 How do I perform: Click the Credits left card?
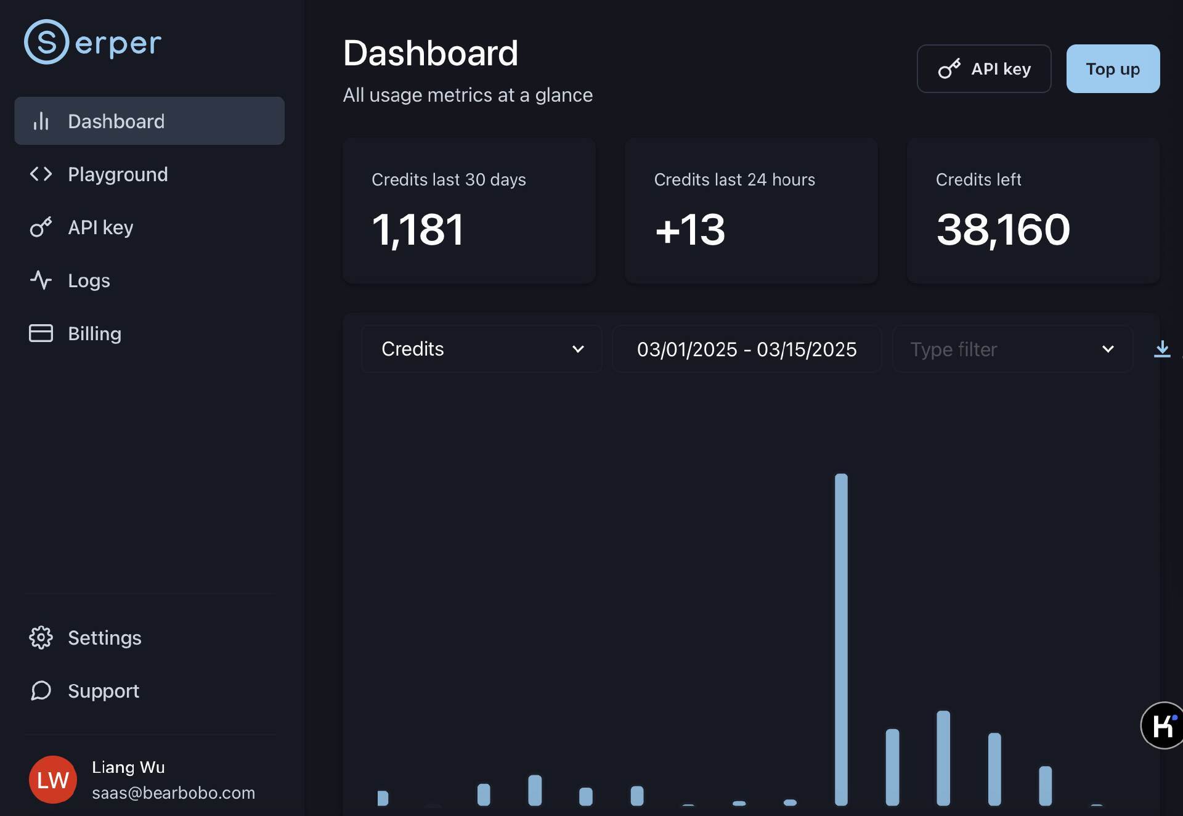coord(1033,210)
